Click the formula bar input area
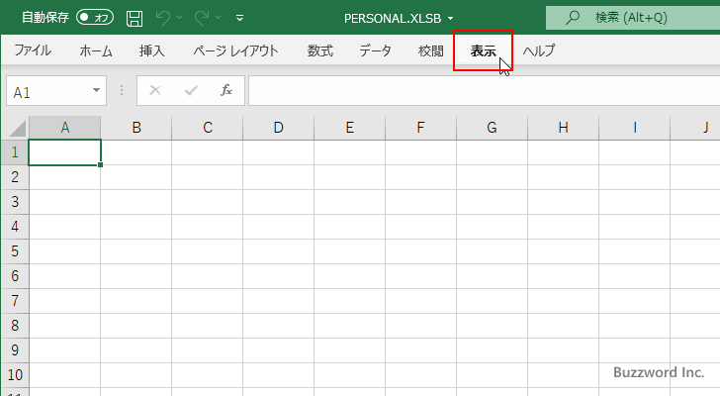The image size is (720, 396). pyautogui.click(x=484, y=91)
